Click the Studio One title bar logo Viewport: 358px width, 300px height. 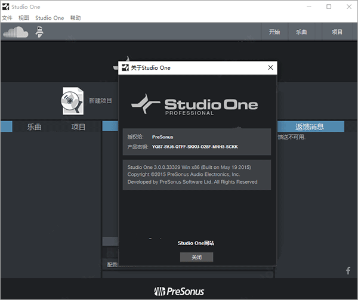(x=5, y=7)
